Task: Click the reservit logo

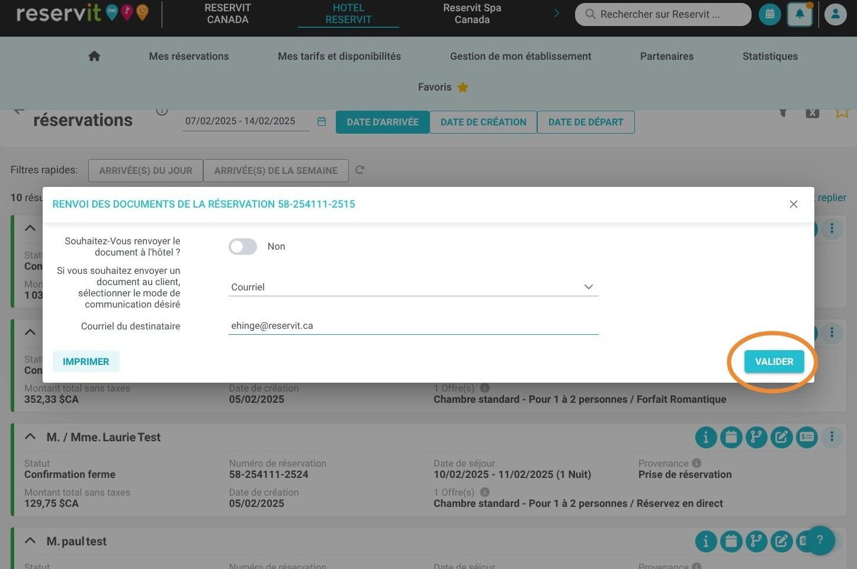Action: click(82, 13)
